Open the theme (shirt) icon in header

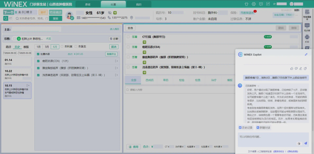point(247,4)
